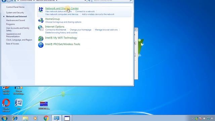The width and height of the screenshot is (215, 121).
Task: Click the power plug tray icon
Action: (x=205, y=118)
